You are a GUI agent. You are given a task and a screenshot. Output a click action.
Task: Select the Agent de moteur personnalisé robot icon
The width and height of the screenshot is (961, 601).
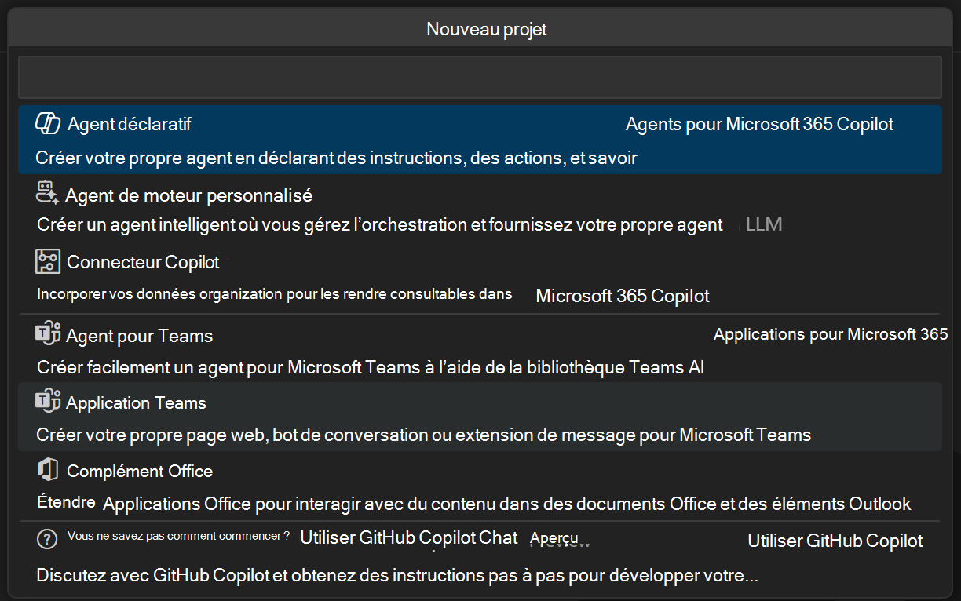pyautogui.click(x=46, y=191)
